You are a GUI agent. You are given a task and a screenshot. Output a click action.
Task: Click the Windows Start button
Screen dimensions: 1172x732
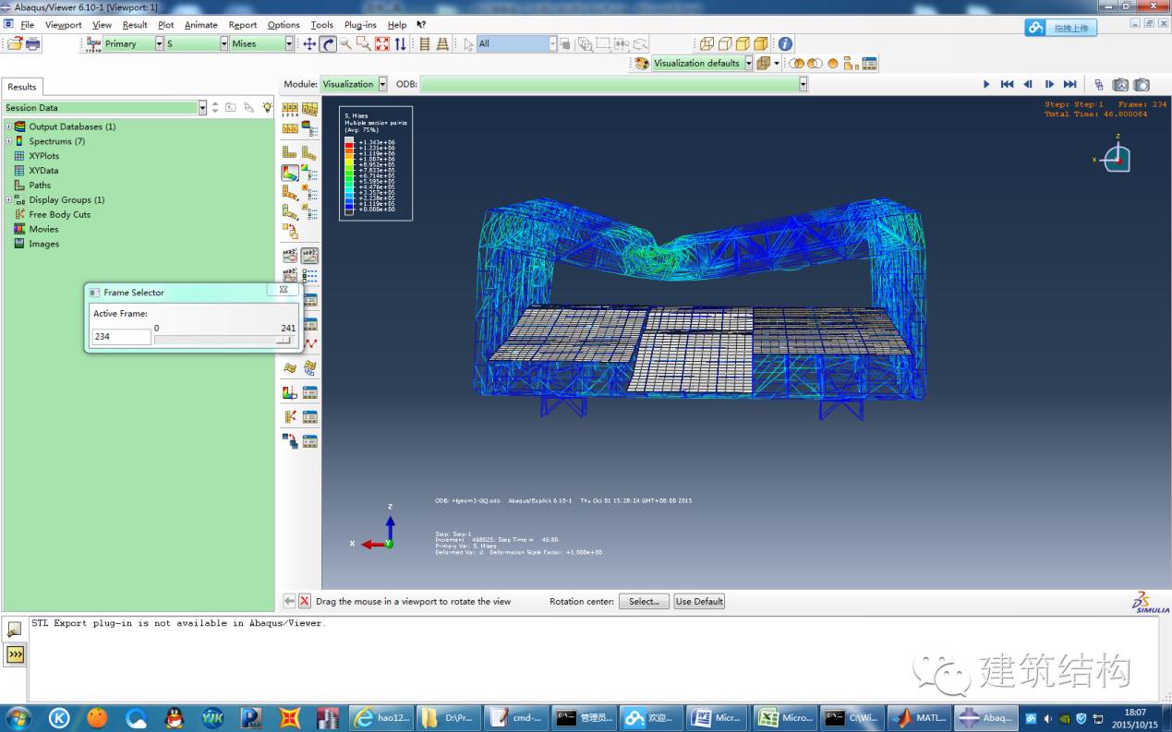18,717
